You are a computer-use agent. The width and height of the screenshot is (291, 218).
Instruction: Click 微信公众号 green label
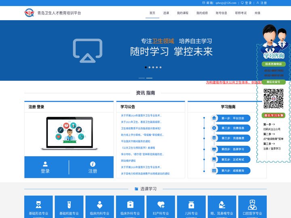(274, 82)
